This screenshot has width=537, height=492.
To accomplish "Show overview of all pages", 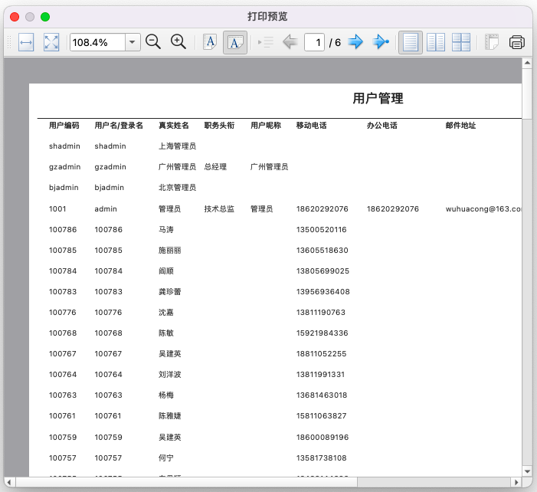I will pos(461,43).
